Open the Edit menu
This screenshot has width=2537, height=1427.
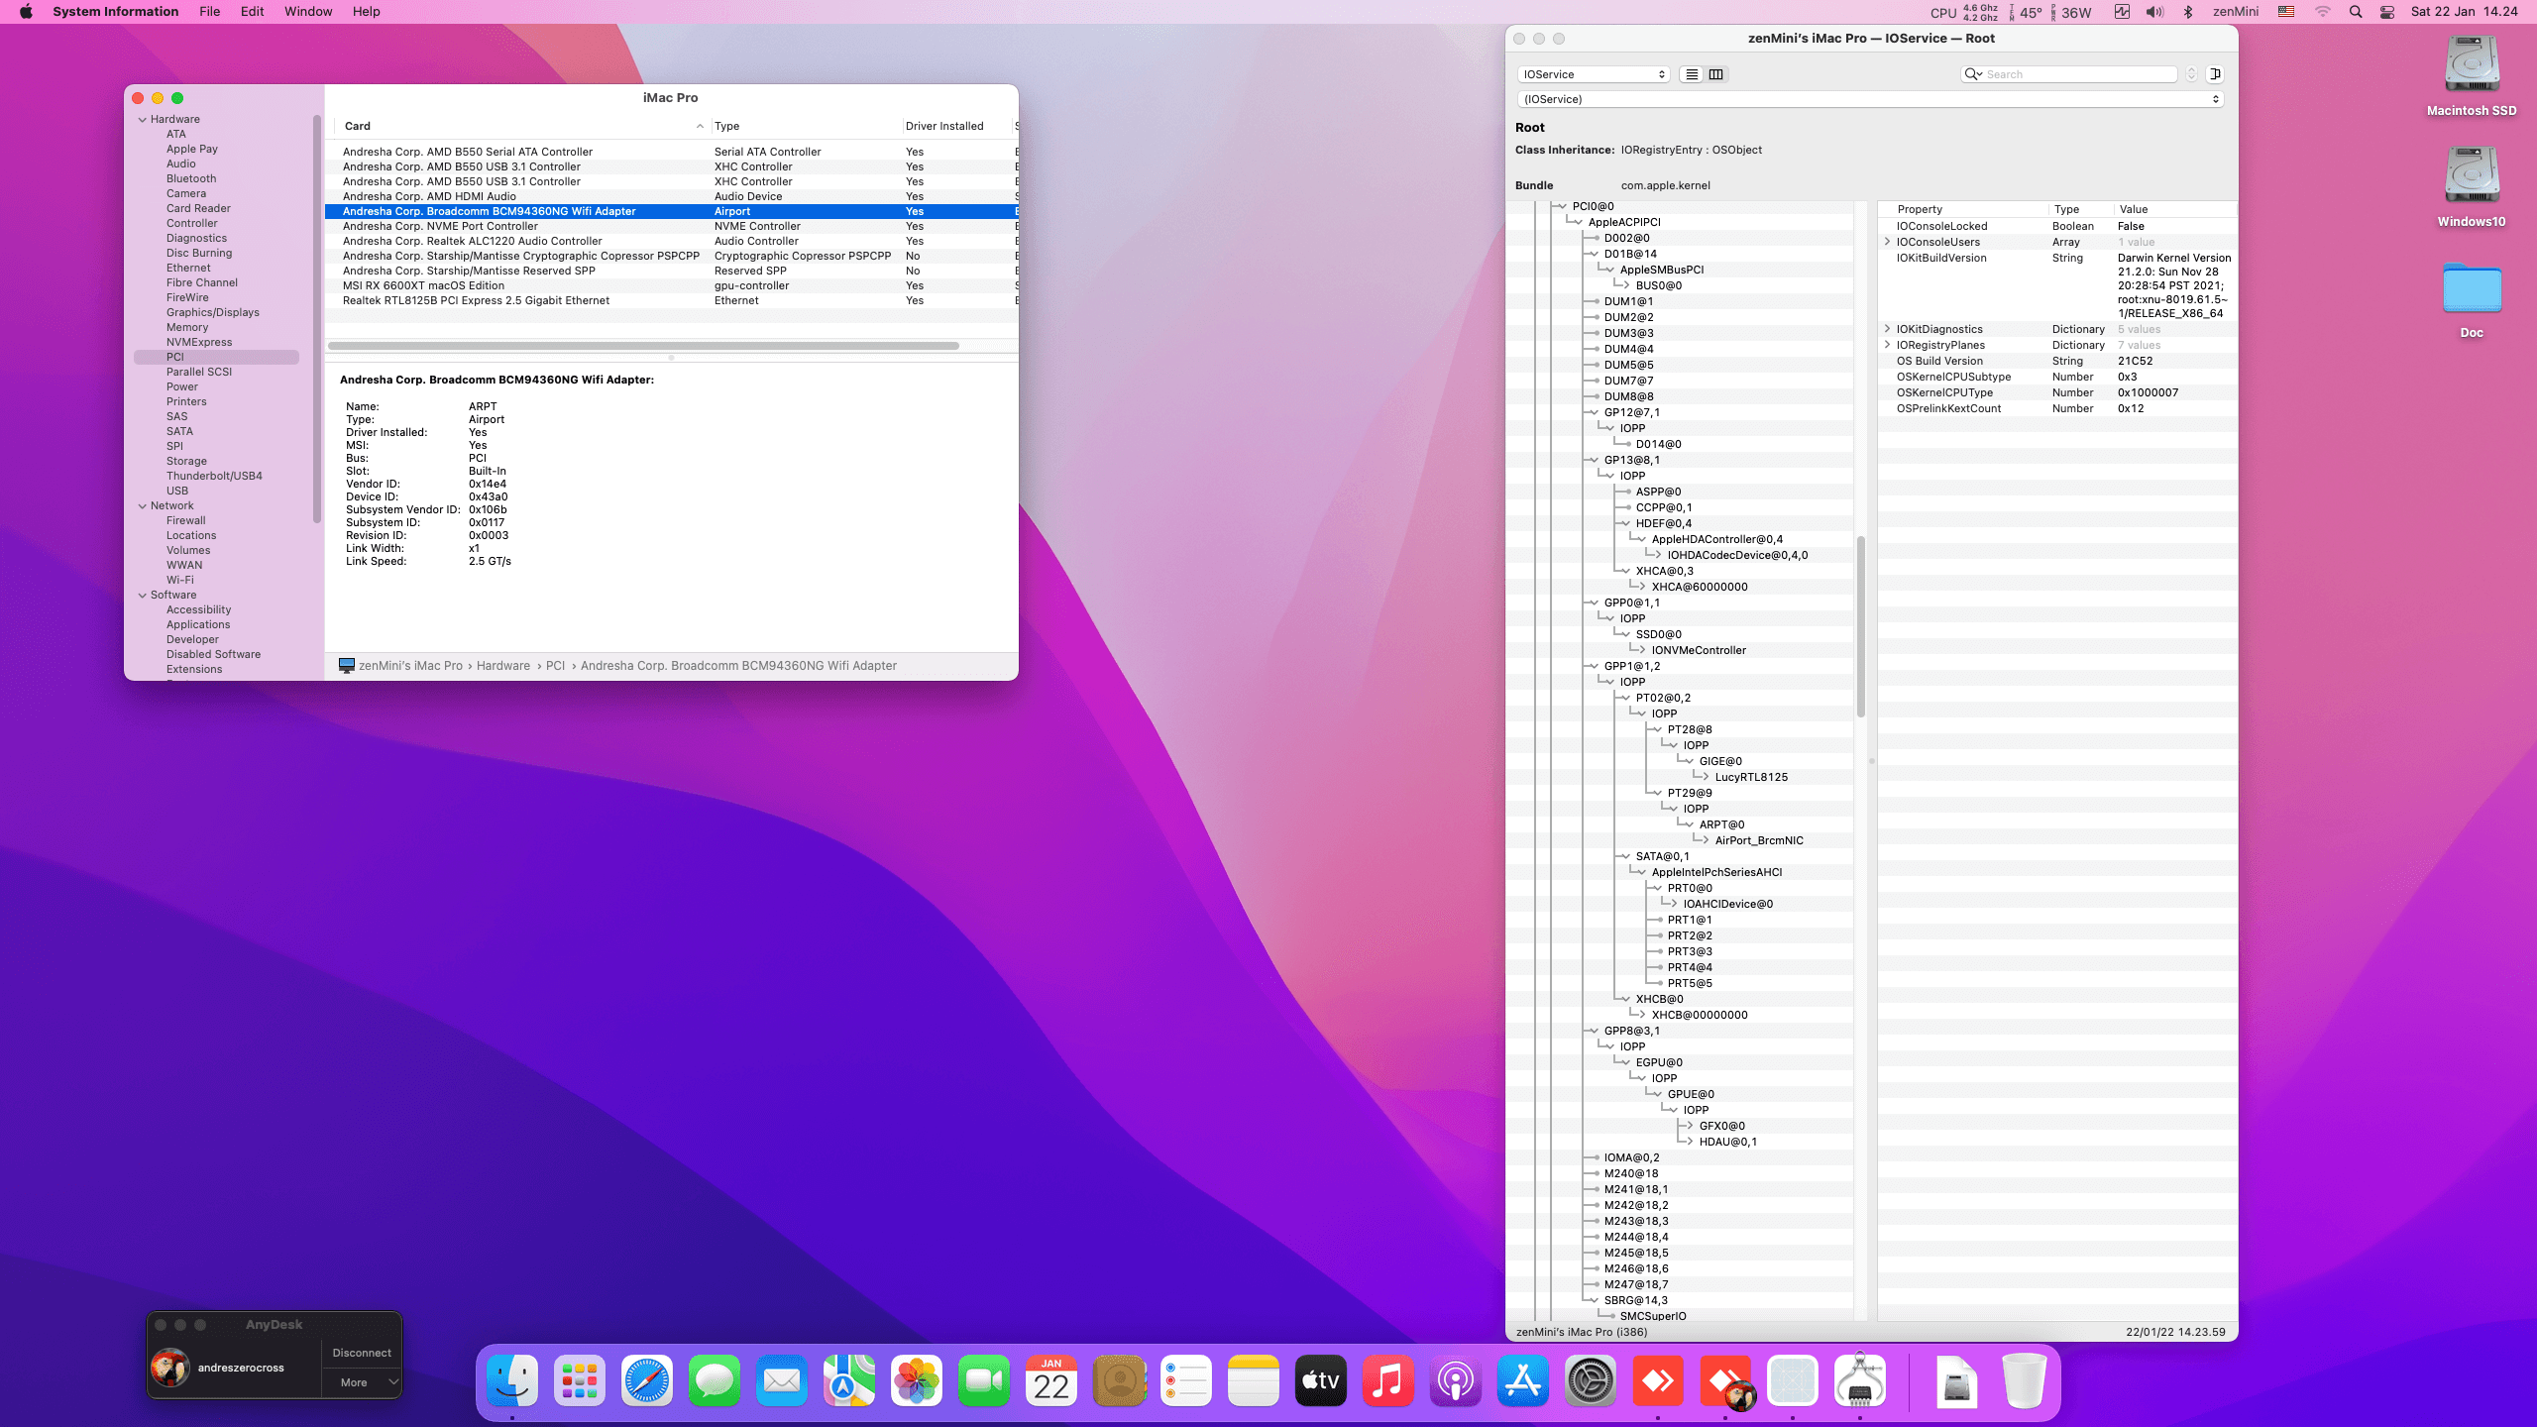click(252, 12)
